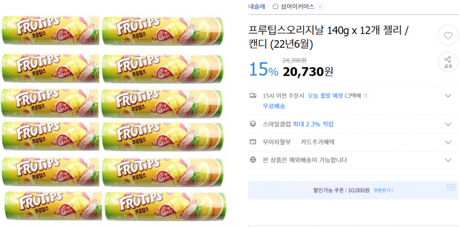Click the home icon next to 삼아이커머스
This screenshot has height=228, width=460.
click(x=275, y=6)
